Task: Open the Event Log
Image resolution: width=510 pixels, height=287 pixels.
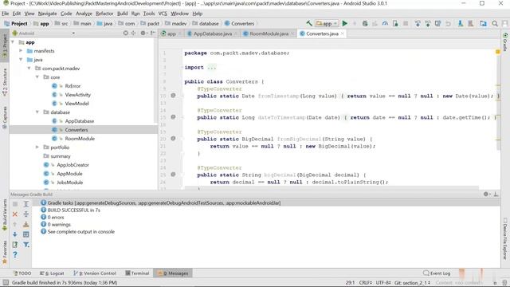Action: pos(437,273)
